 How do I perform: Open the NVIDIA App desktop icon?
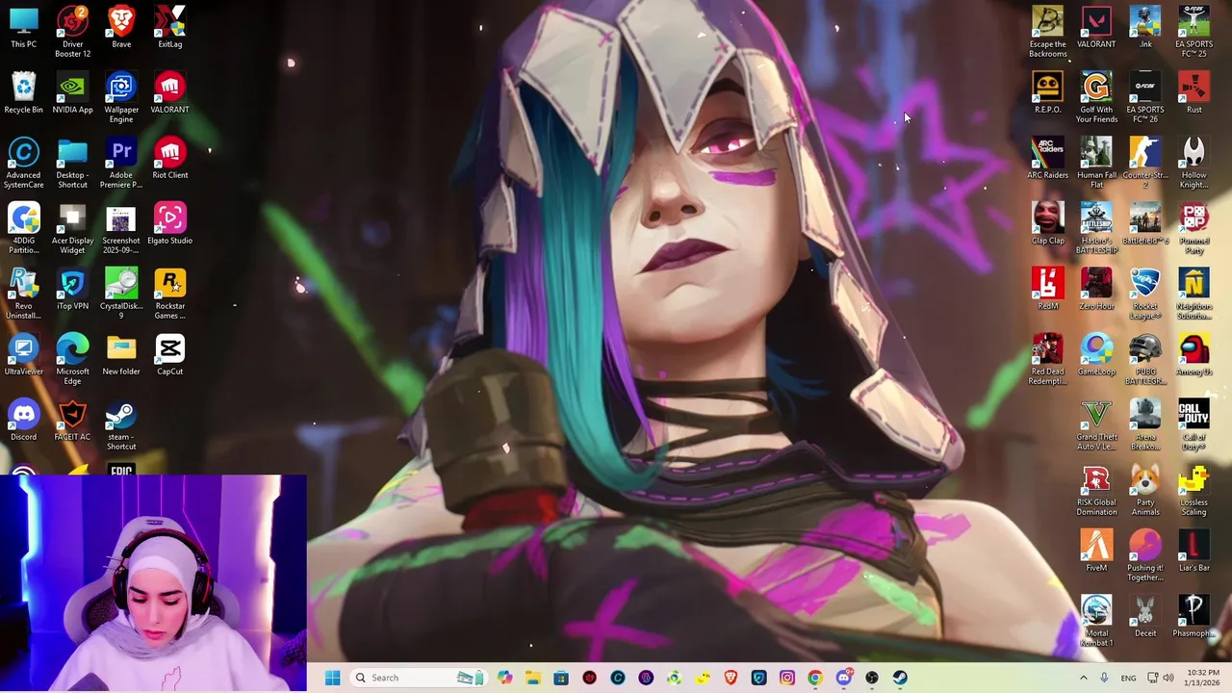[x=72, y=92]
